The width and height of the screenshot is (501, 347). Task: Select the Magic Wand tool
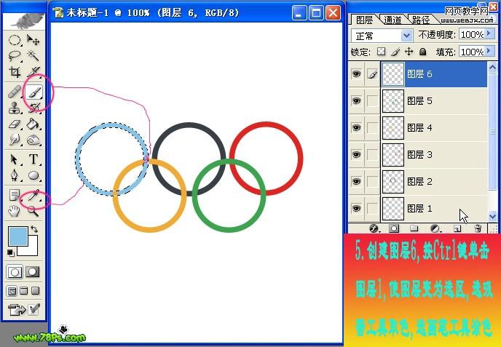[33, 55]
